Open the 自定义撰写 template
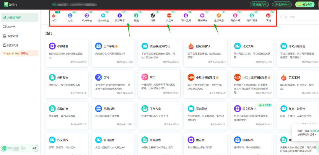Image resolution: width=319 pixels, height=155 pixels. [x=206, y=53]
